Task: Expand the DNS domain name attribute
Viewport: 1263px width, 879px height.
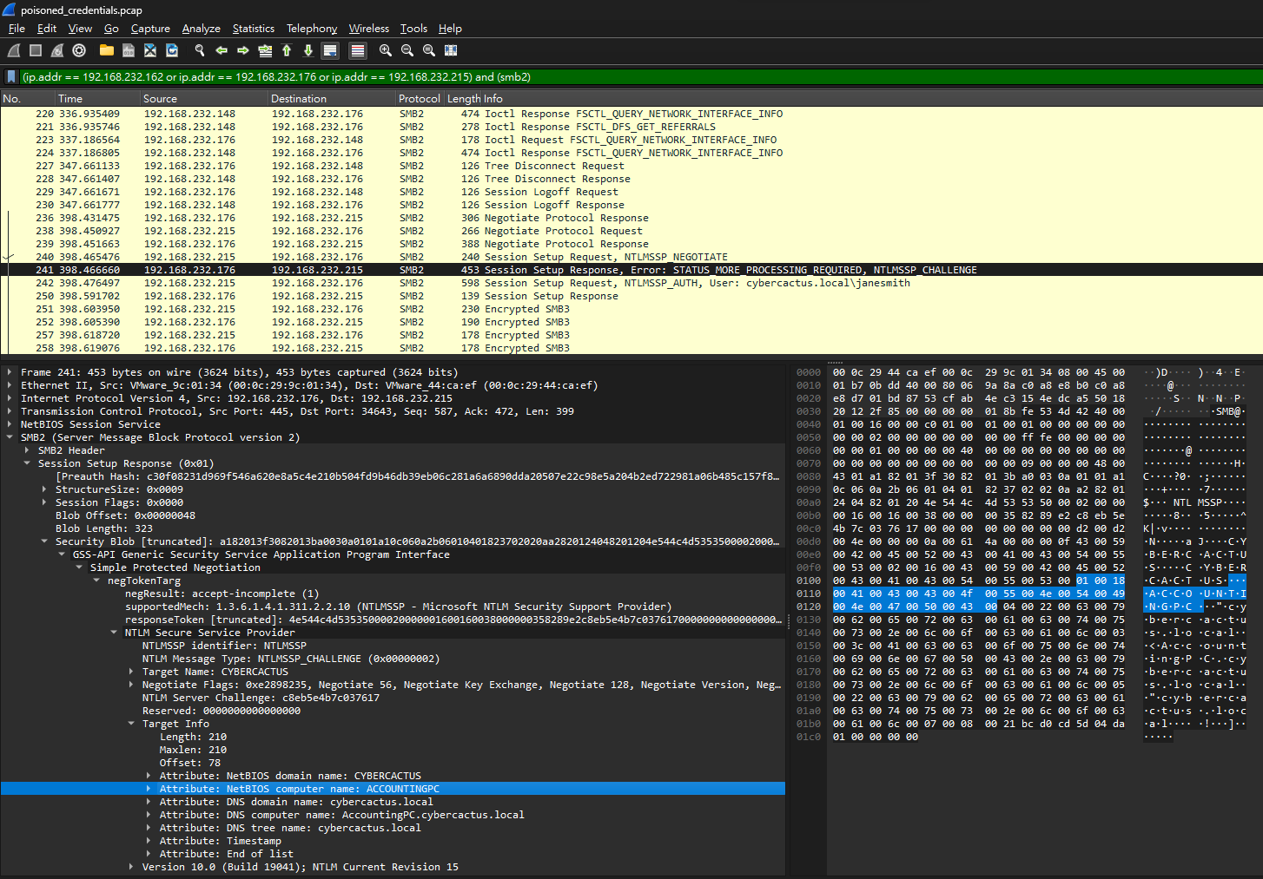Action: [149, 802]
